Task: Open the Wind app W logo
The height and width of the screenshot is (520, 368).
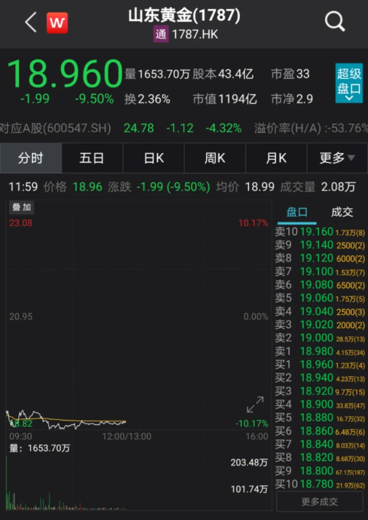Action: click(x=57, y=22)
